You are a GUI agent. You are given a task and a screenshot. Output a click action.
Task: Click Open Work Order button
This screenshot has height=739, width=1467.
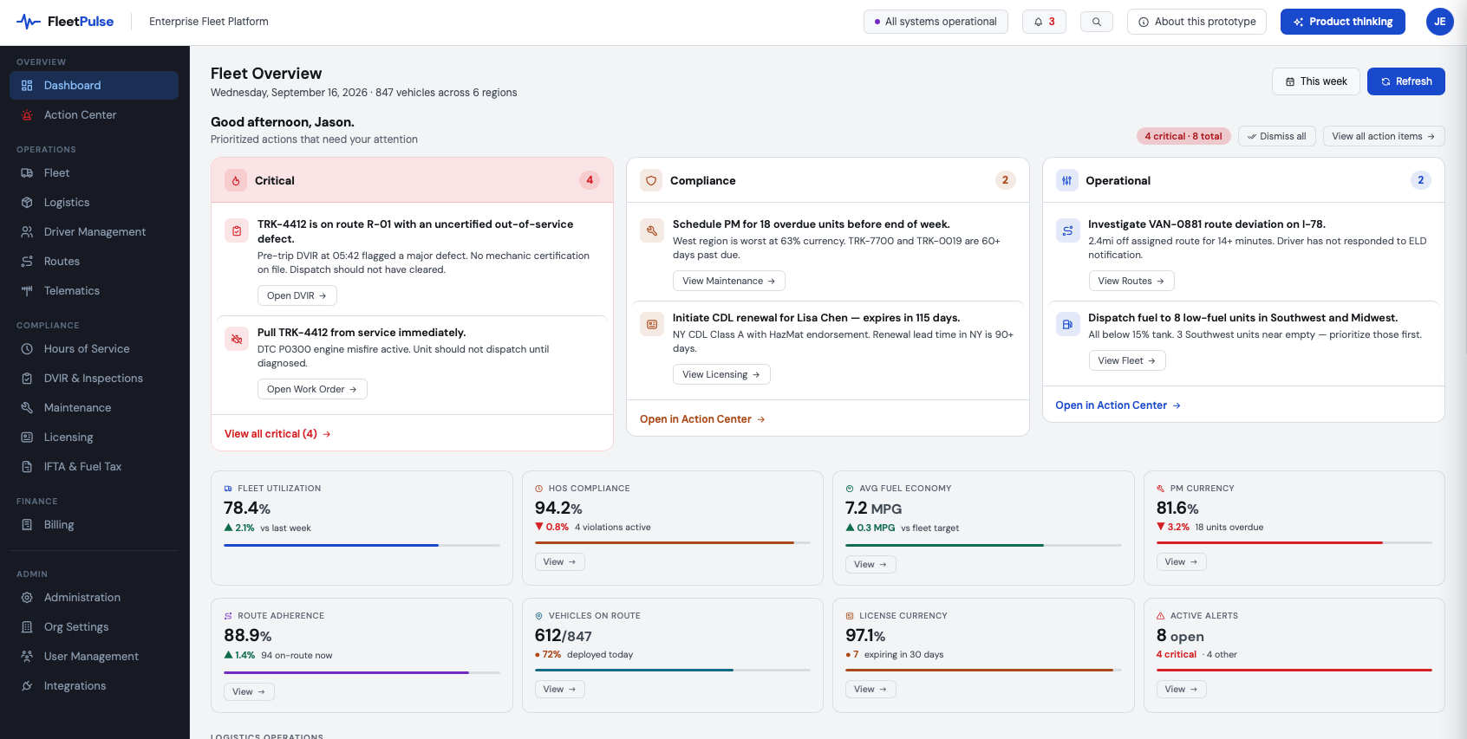click(312, 389)
